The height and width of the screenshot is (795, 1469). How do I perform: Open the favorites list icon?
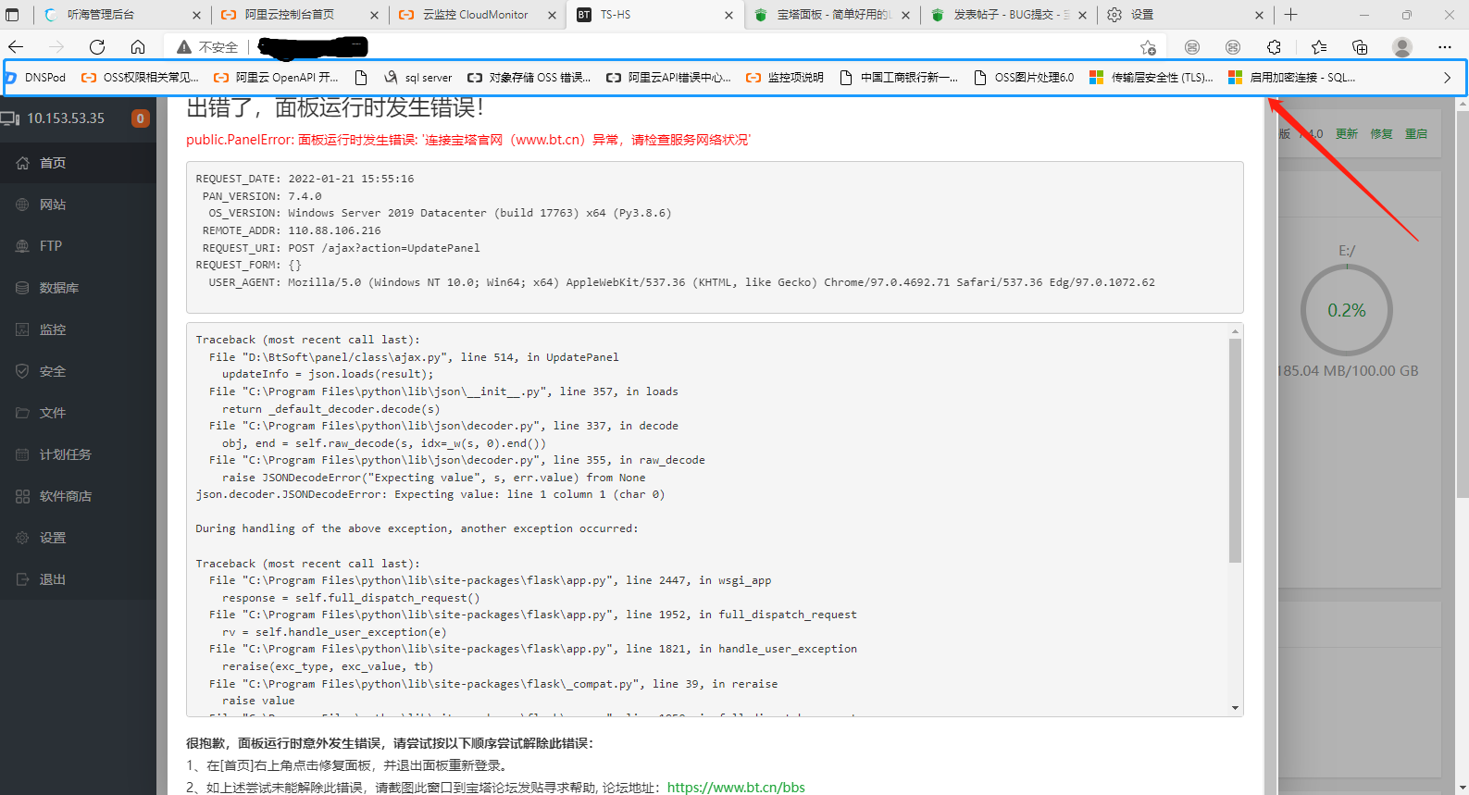(x=1319, y=47)
